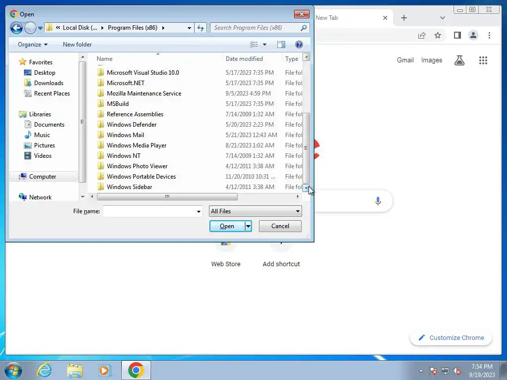The width and height of the screenshot is (507, 380).
Task: Open a new Chrome tab with plus button
Action: [404, 18]
